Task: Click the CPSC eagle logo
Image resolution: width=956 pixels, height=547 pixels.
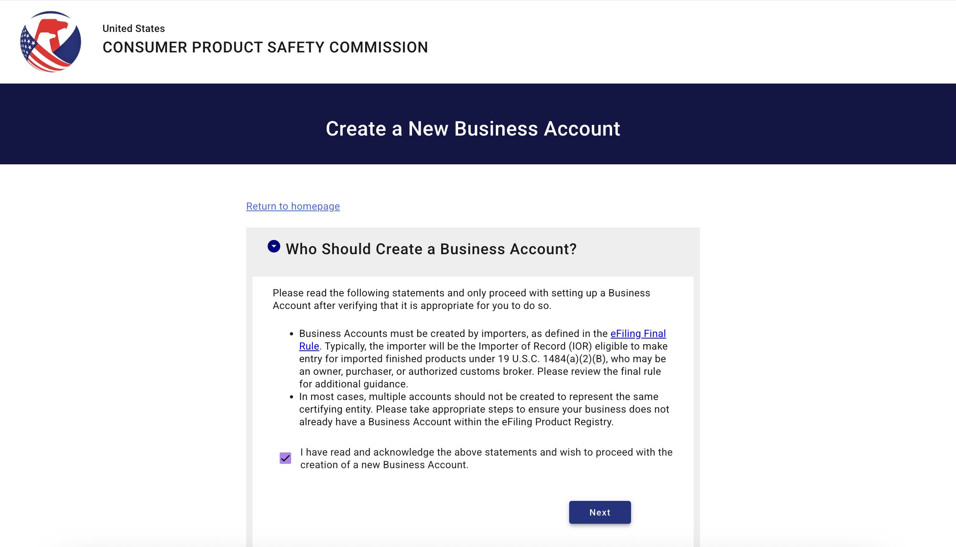Action: [x=50, y=42]
